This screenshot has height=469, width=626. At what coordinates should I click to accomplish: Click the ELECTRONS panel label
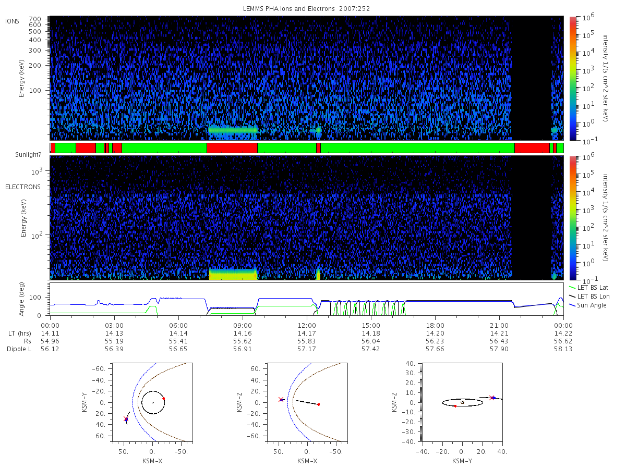point(23,187)
